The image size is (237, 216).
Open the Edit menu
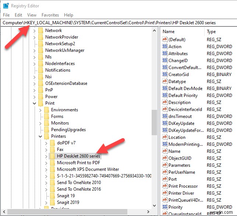(x=18, y=15)
